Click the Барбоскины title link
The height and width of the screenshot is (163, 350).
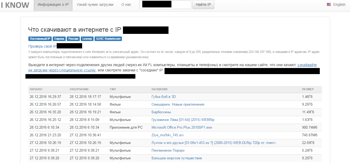click(161, 112)
